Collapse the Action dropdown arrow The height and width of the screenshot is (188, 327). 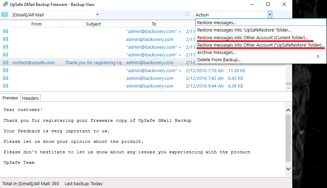coord(270,15)
